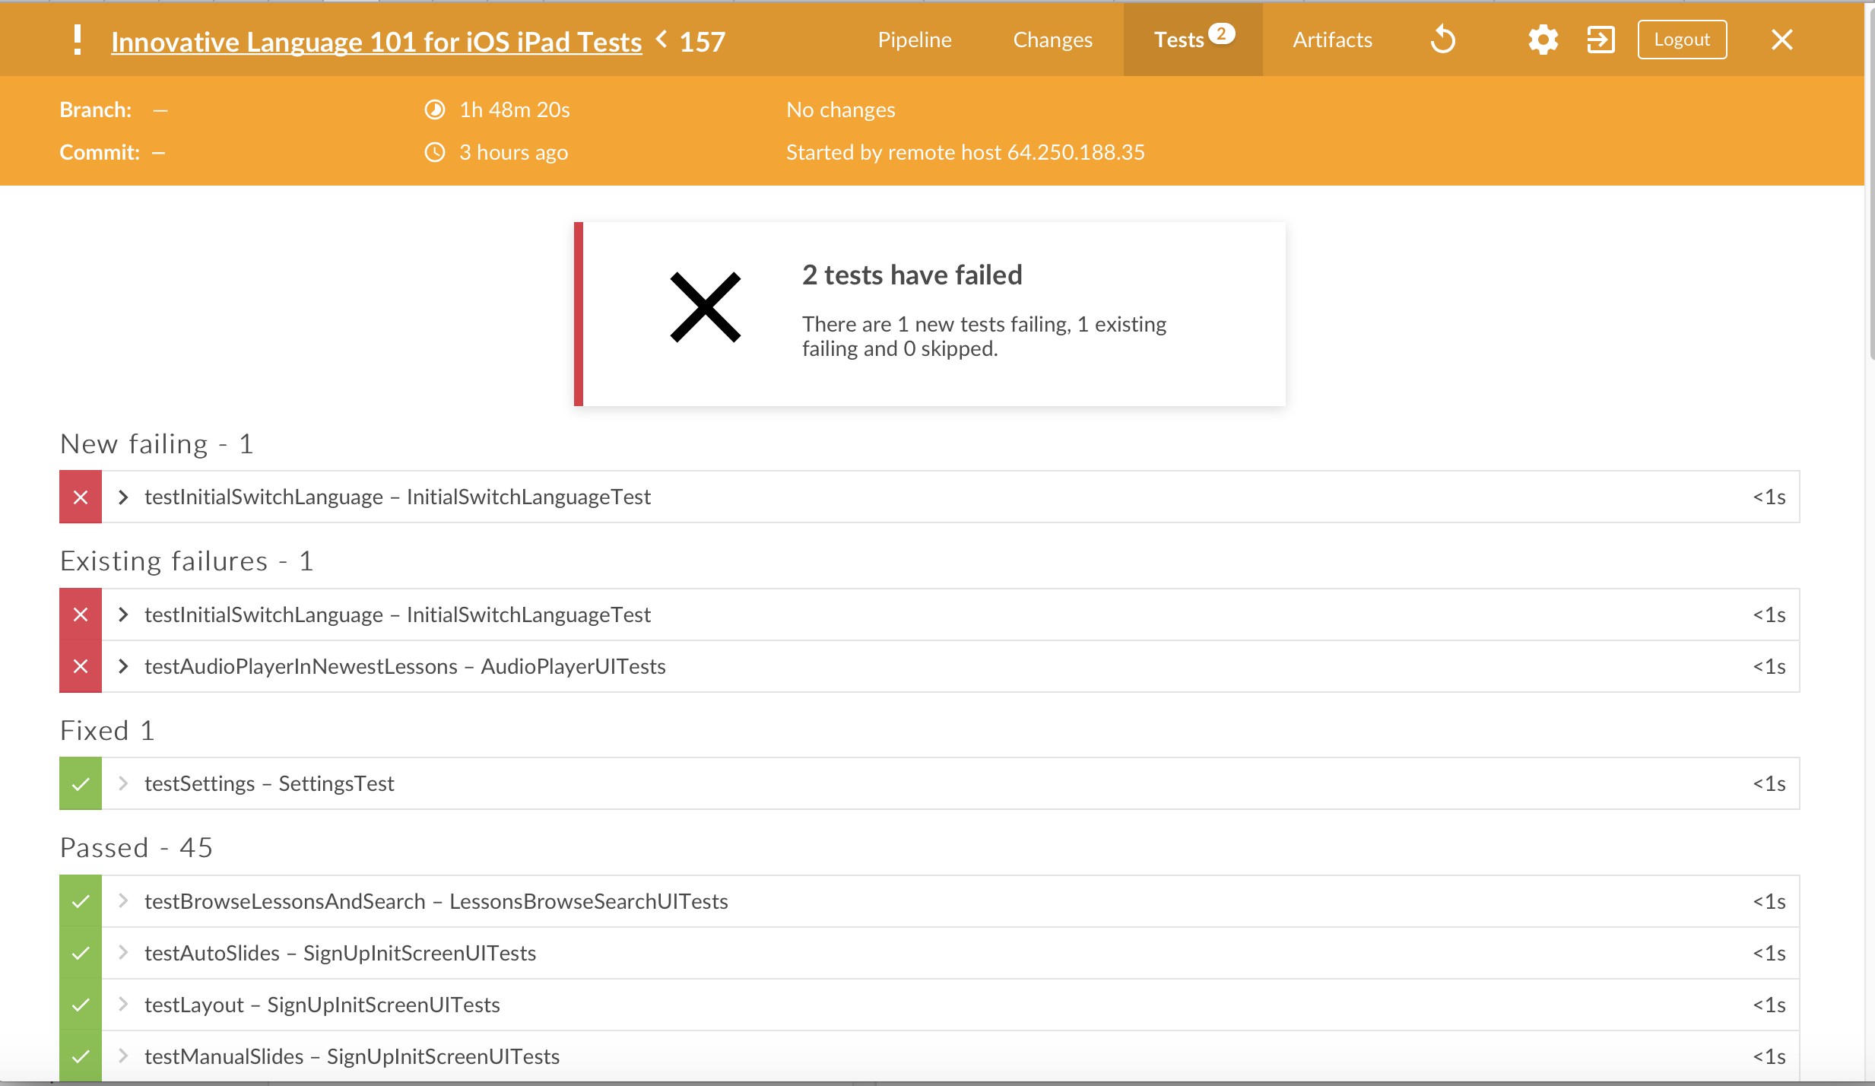This screenshot has height=1086, width=1875.
Task: Click the exclamation status icon in header
Action: pos(77,40)
